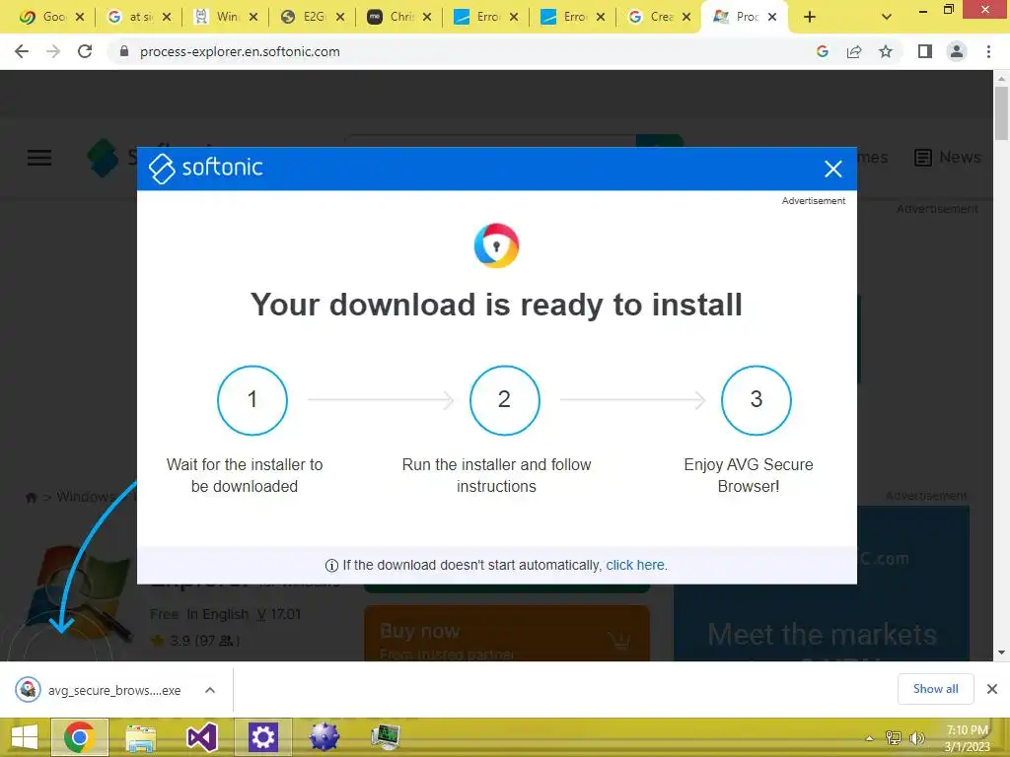The width and height of the screenshot is (1010, 757).
Task: Click the Google icon in address bar
Action: pos(822,51)
